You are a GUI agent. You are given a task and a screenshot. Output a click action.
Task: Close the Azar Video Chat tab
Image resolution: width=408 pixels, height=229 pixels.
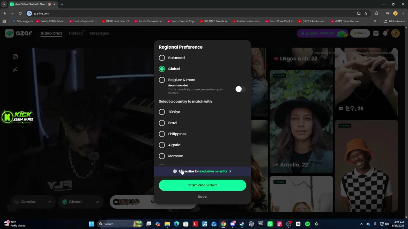54,4
